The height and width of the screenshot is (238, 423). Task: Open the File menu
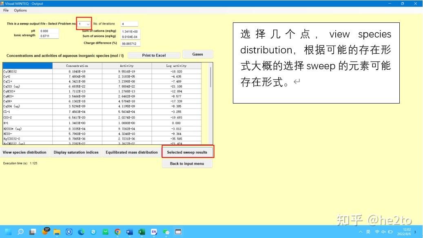(5, 10)
